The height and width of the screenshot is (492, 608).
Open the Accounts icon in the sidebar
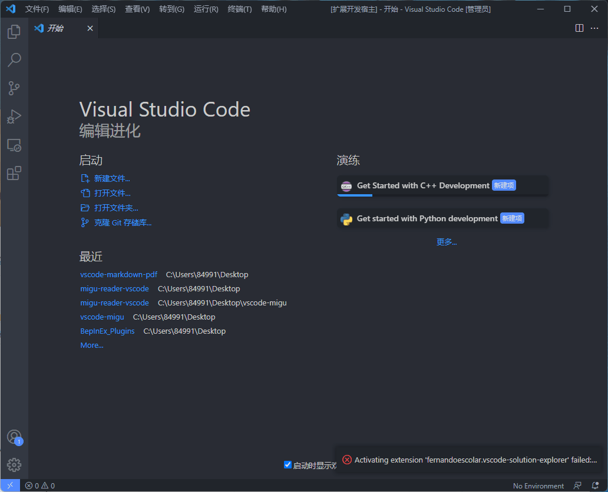click(x=14, y=437)
